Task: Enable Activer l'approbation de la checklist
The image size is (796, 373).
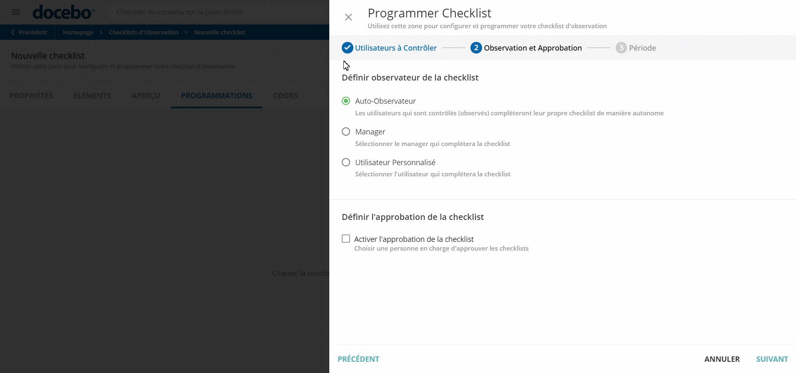Action: tap(346, 239)
